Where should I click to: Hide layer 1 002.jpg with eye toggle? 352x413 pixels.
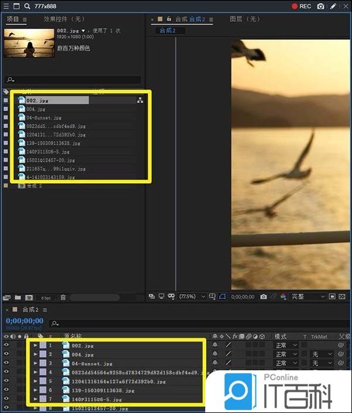pyautogui.click(x=6, y=346)
